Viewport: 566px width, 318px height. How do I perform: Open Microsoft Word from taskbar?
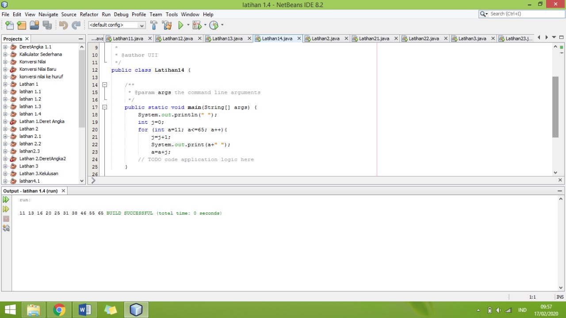click(x=84, y=310)
